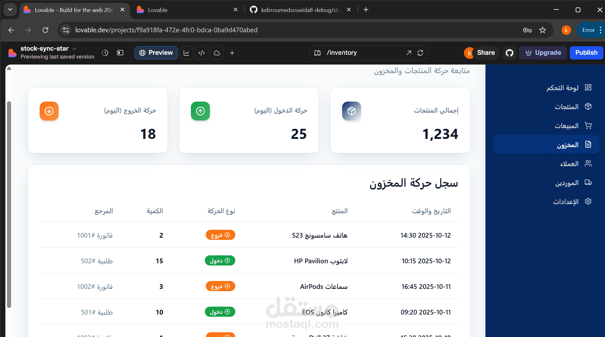Open the saved passwords key icon
The image size is (605, 337).
[x=527, y=30]
